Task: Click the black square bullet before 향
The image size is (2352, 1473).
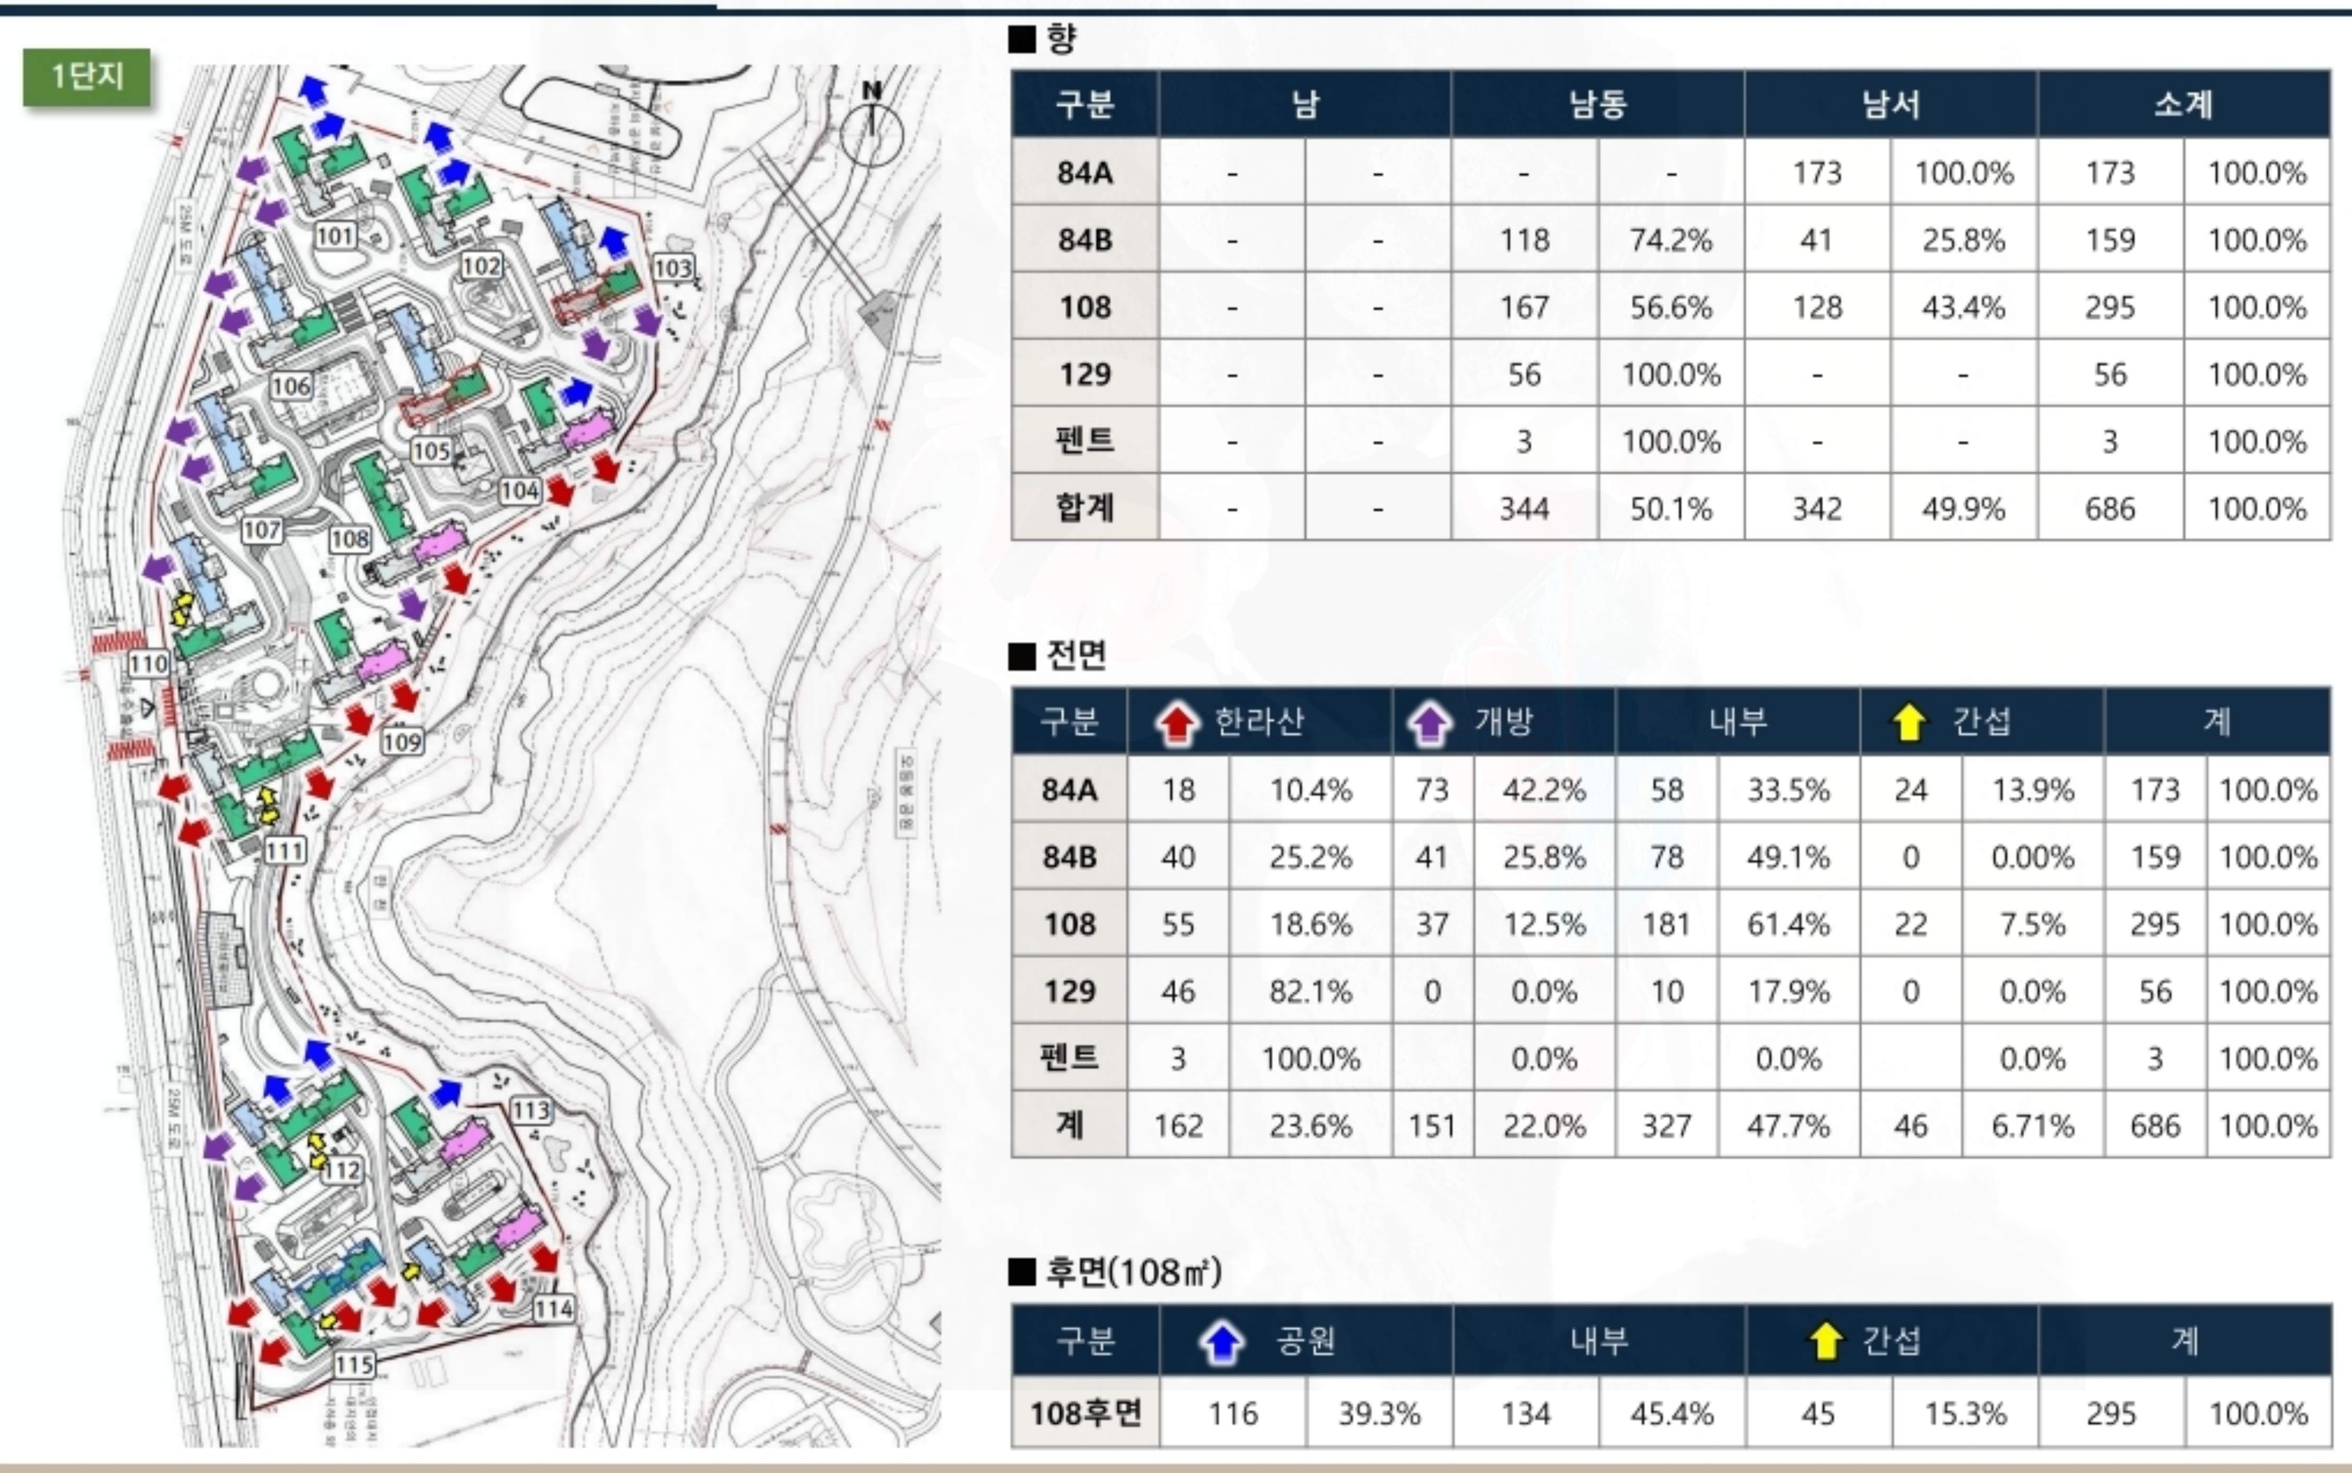Action: (1022, 40)
